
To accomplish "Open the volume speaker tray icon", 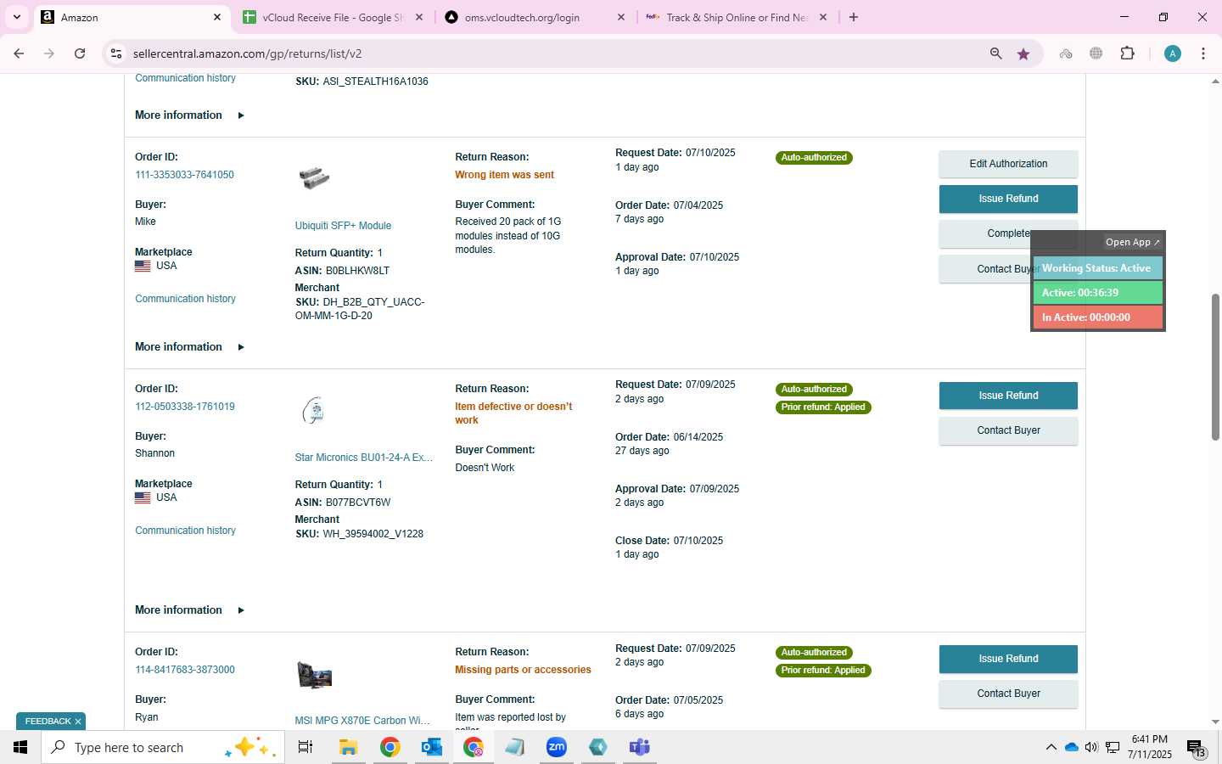I will 1091,747.
